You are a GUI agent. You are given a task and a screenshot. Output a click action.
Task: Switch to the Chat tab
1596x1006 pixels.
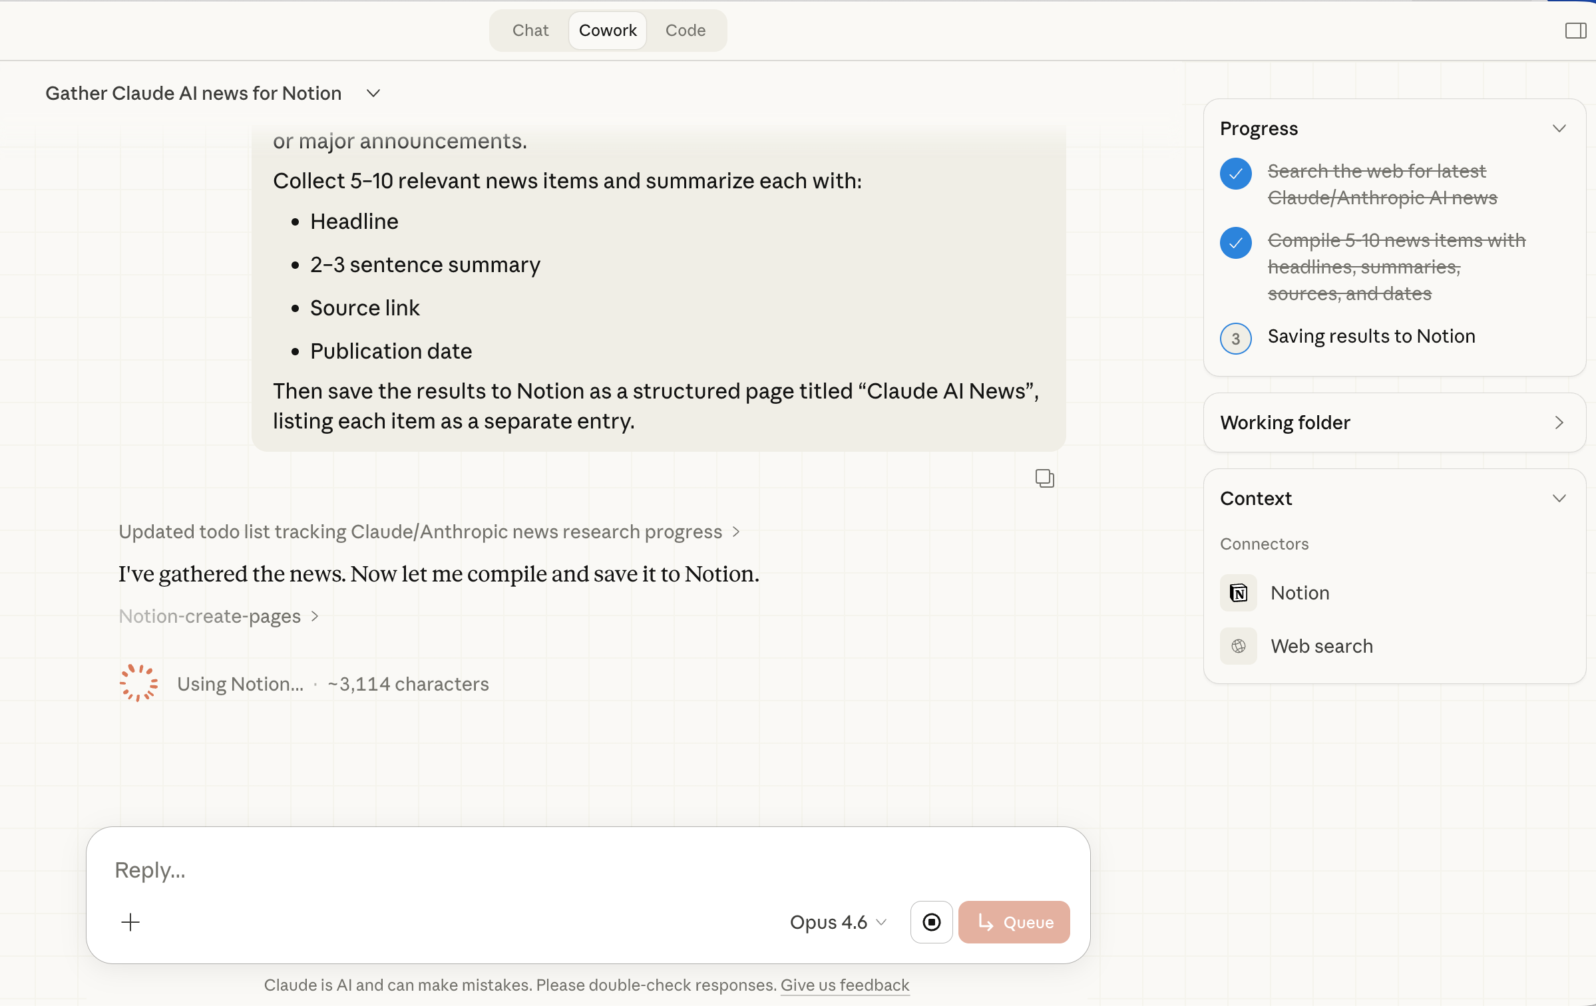[x=530, y=31]
